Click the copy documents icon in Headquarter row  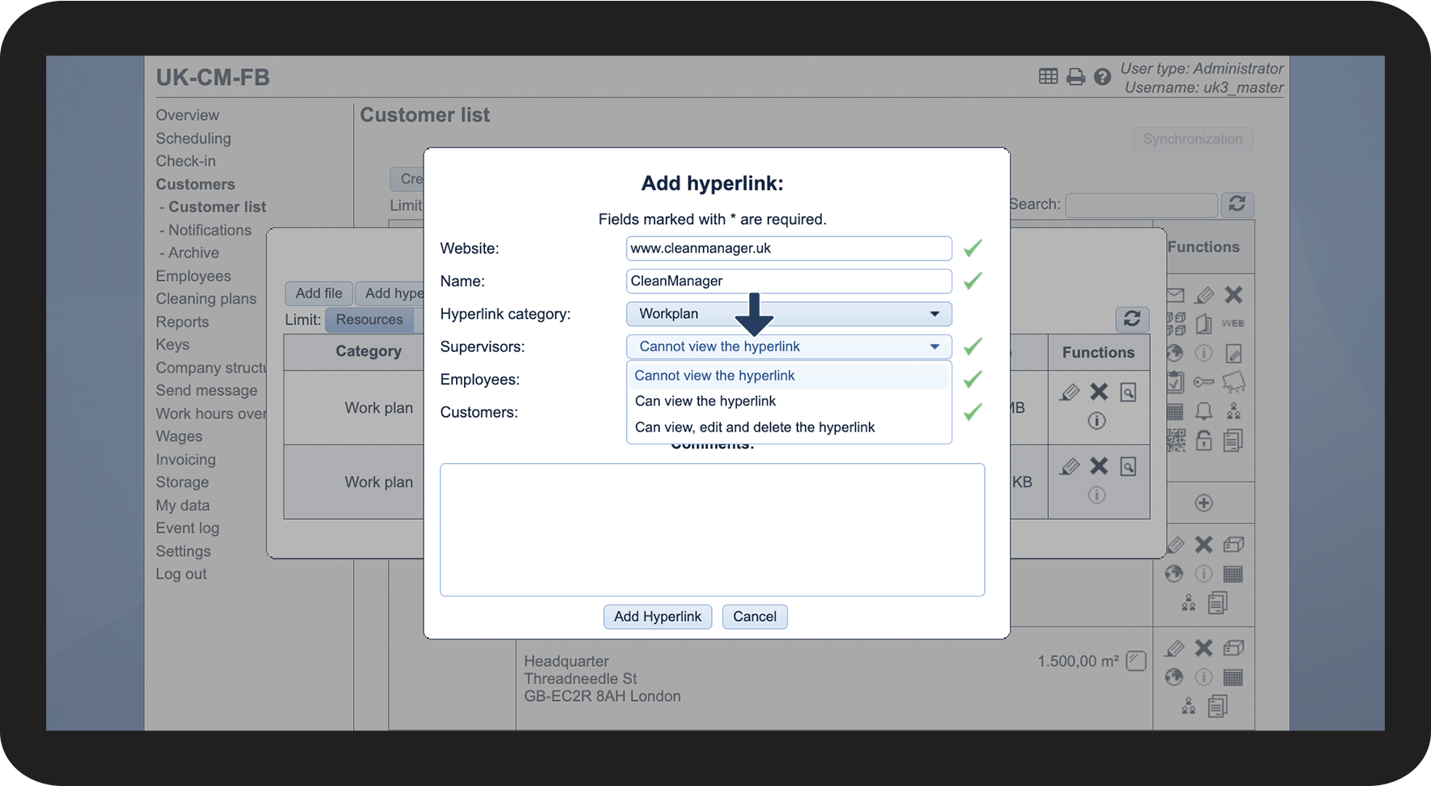point(1218,707)
